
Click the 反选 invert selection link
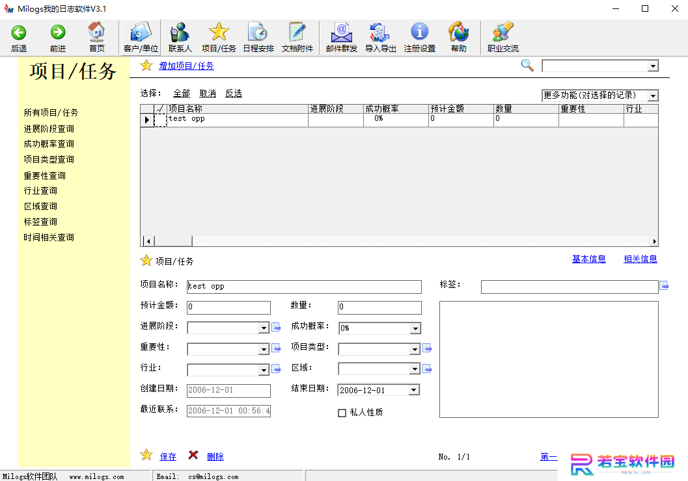click(234, 94)
